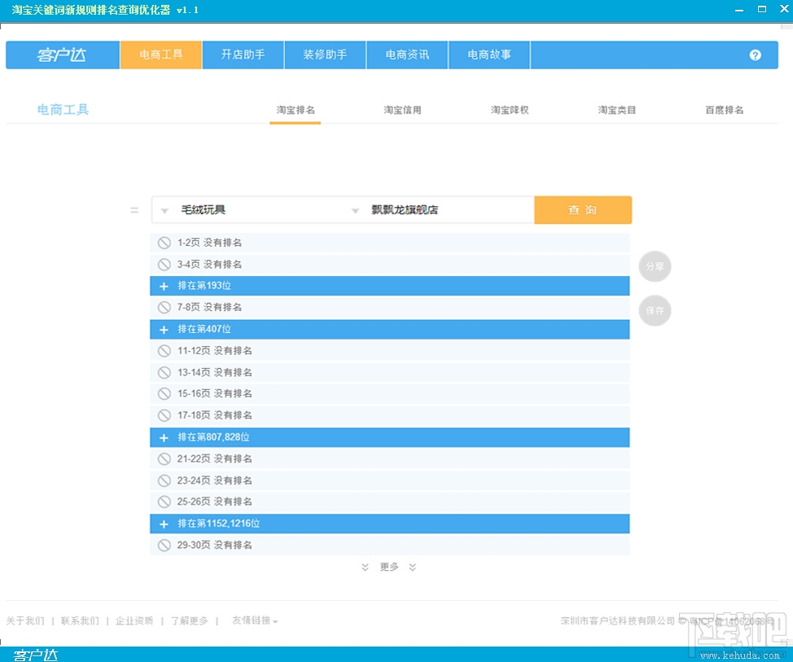This screenshot has width=793, height=662.
Task: Click the 17-18页 没有排名 row text
Action: click(214, 416)
